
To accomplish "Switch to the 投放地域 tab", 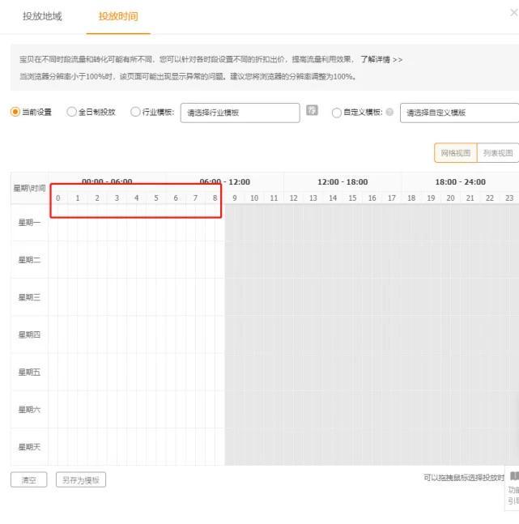I will (x=42, y=16).
